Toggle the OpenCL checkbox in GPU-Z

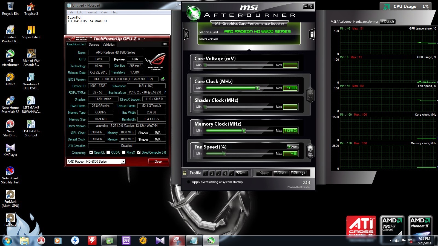tap(91, 153)
